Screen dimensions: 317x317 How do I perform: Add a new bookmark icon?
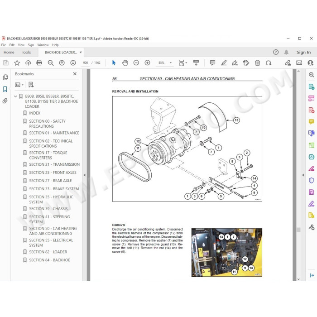pos(31,85)
